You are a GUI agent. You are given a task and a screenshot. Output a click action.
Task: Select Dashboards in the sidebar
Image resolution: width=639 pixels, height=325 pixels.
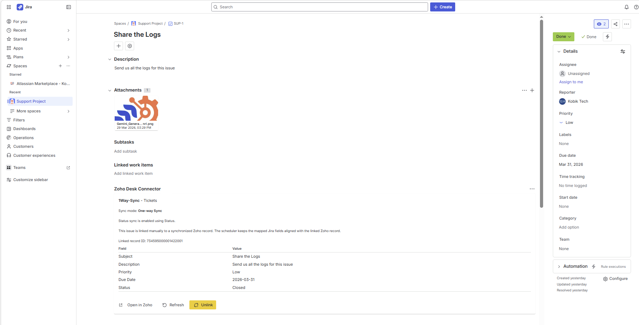(x=24, y=129)
